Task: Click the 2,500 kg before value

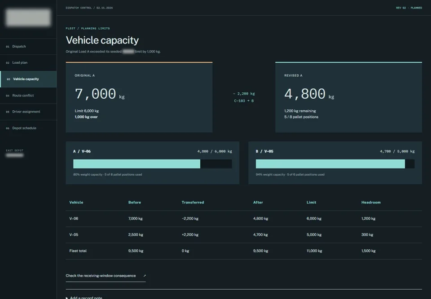Action: pos(136,235)
